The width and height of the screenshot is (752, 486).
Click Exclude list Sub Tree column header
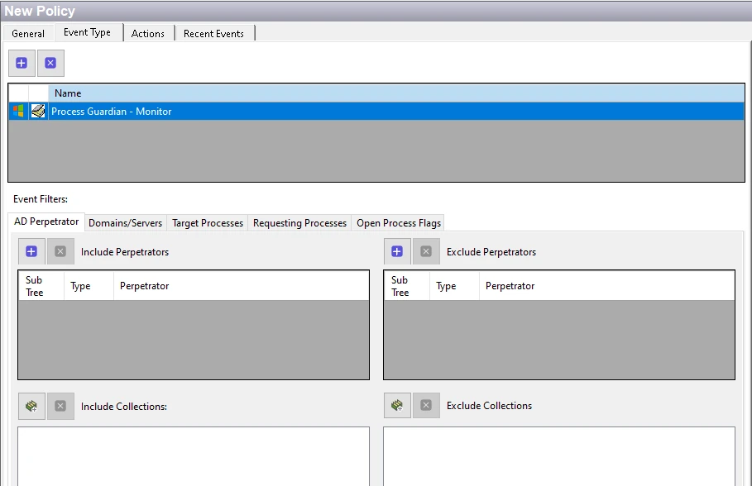(407, 286)
